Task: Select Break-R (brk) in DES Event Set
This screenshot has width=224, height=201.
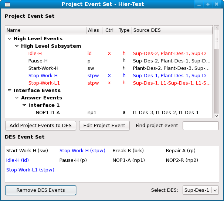Action: (x=128, y=151)
